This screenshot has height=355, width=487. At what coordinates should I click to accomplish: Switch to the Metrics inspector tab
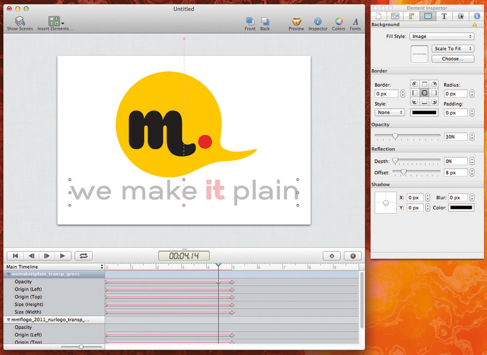[x=412, y=16]
